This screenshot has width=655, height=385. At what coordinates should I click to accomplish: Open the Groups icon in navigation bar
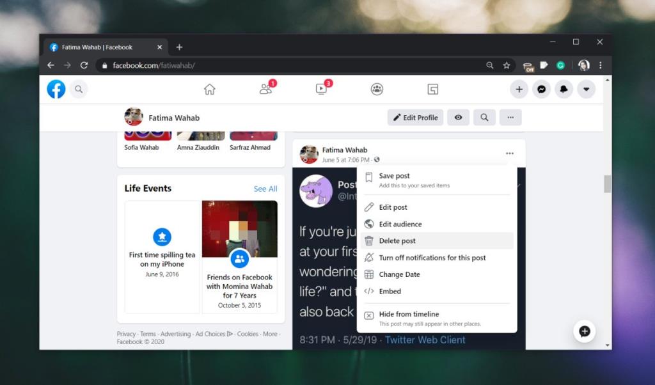coord(377,90)
